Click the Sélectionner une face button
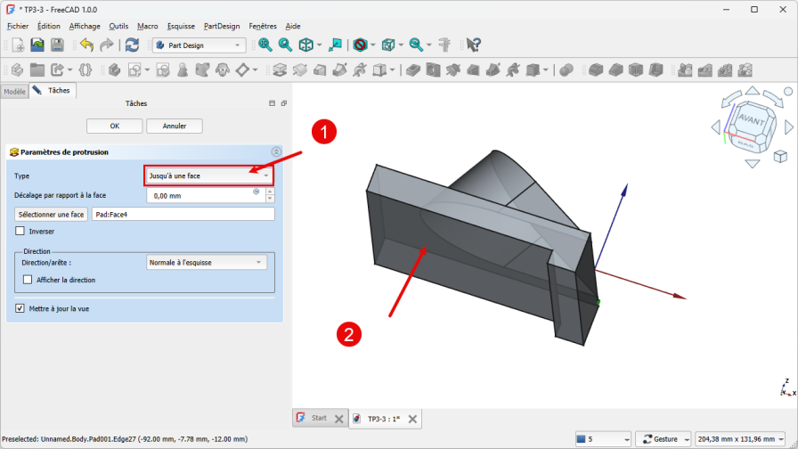This screenshot has height=449, width=798. (x=51, y=214)
